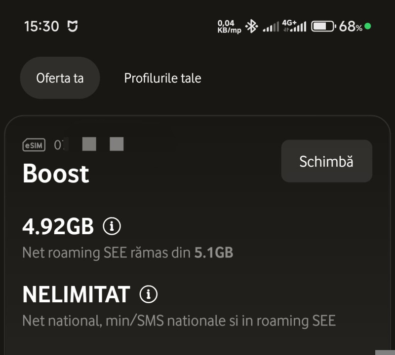Image resolution: width=395 pixels, height=355 pixels.
Task: Switch to Profilurile tale tab
Action: tap(162, 78)
